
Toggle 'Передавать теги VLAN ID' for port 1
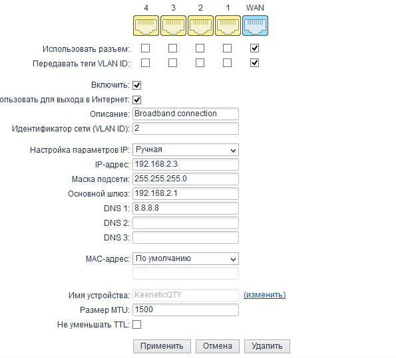pos(227,63)
